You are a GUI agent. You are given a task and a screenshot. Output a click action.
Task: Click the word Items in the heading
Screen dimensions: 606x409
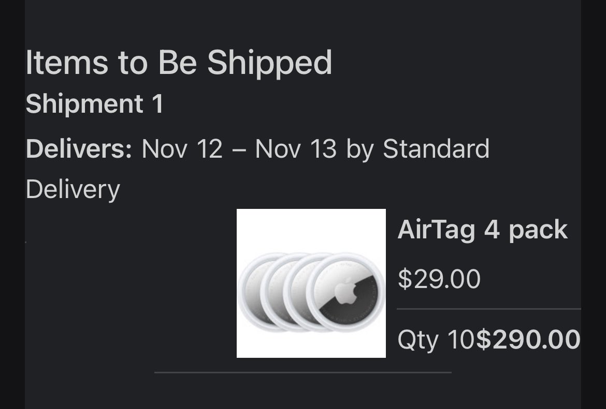click(67, 63)
